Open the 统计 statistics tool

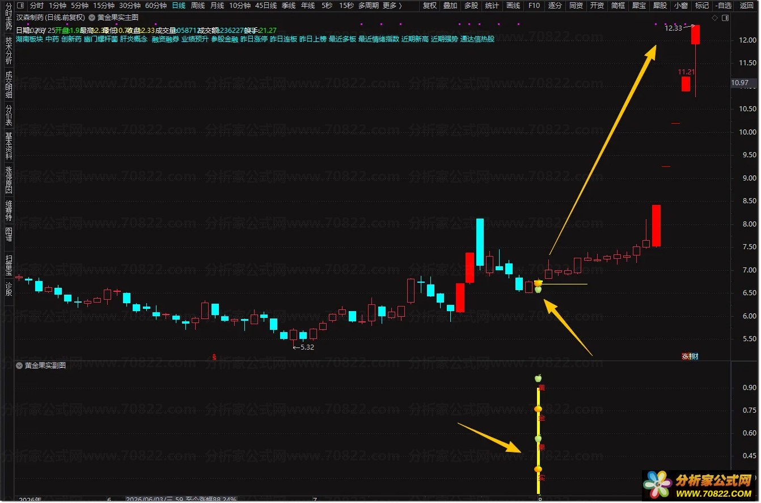tap(492, 6)
